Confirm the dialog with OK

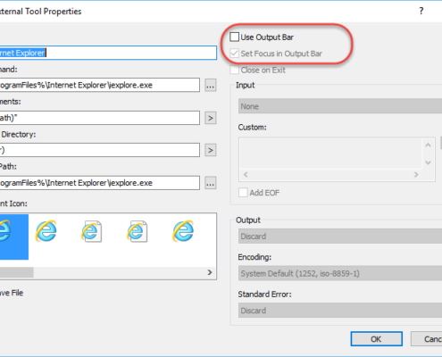click(377, 339)
